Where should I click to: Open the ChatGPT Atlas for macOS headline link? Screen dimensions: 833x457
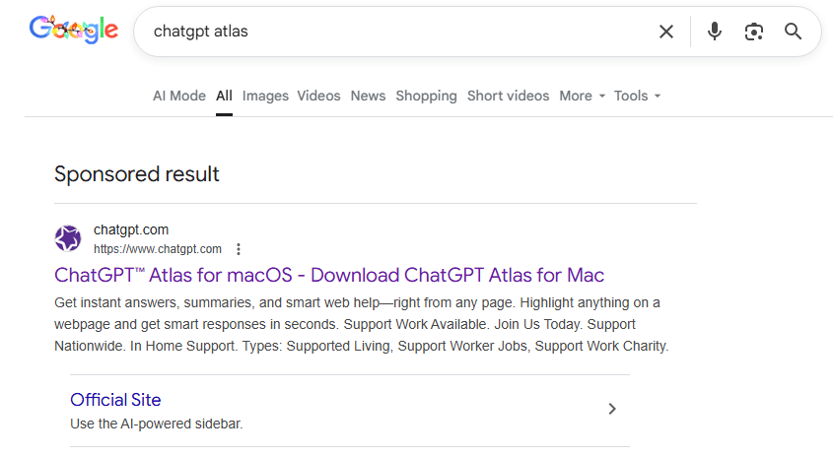pos(329,275)
